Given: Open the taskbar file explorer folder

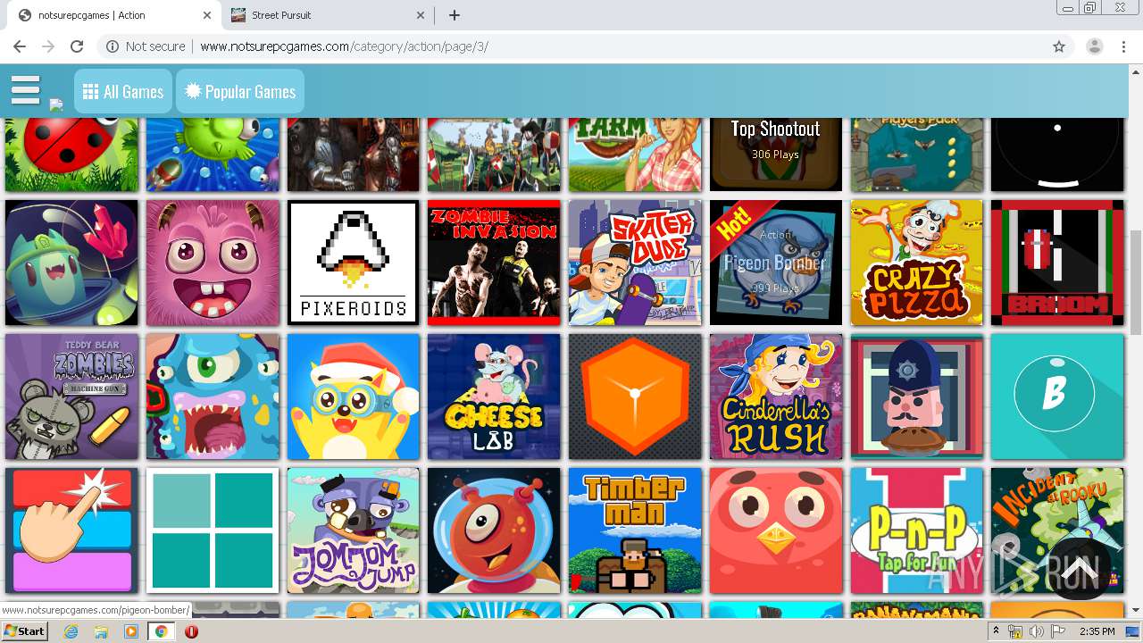Looking at the screenshot, I should point(101,631).
